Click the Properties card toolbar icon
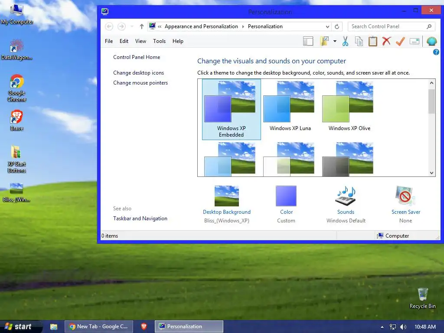444x333 pixels. pyautogui.click(x=414, y=41)
